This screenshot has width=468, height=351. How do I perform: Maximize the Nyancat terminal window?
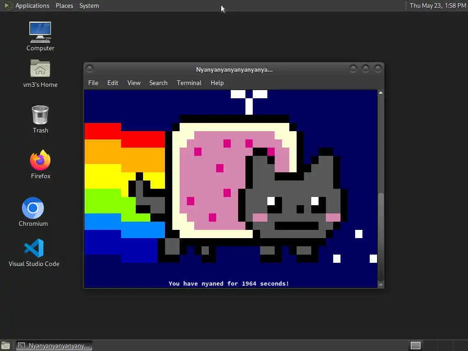click(366, 69)
